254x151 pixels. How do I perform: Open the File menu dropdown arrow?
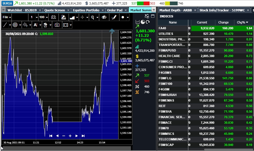click(10, 17)
